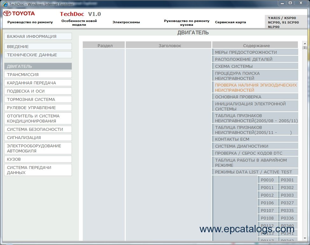Viewport: 310px width, 245px height.
Task: Open DTC code P0106
Action: (x=267, y=203)
